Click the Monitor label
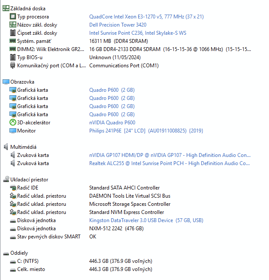 click(x=26, y=131)
